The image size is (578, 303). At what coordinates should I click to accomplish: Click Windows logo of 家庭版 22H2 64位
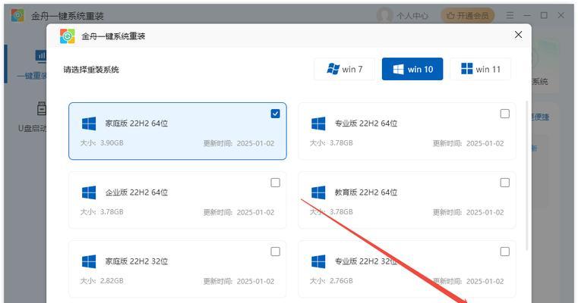tap(89, 124)
